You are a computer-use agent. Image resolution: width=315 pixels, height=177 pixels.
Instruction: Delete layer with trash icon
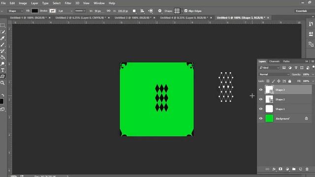point(307,169)
